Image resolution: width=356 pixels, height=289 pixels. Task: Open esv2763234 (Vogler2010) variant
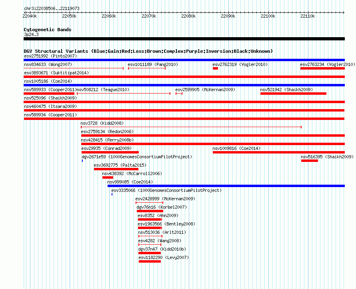[327, 64]
